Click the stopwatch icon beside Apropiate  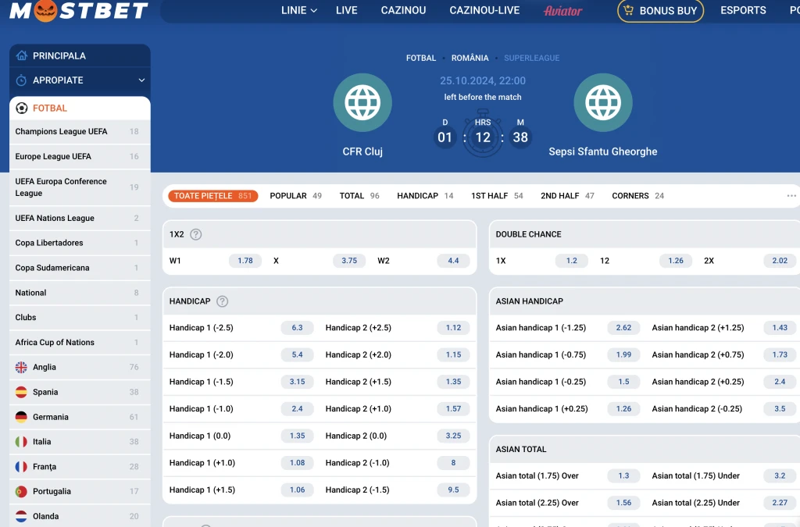tap(21, 80)
